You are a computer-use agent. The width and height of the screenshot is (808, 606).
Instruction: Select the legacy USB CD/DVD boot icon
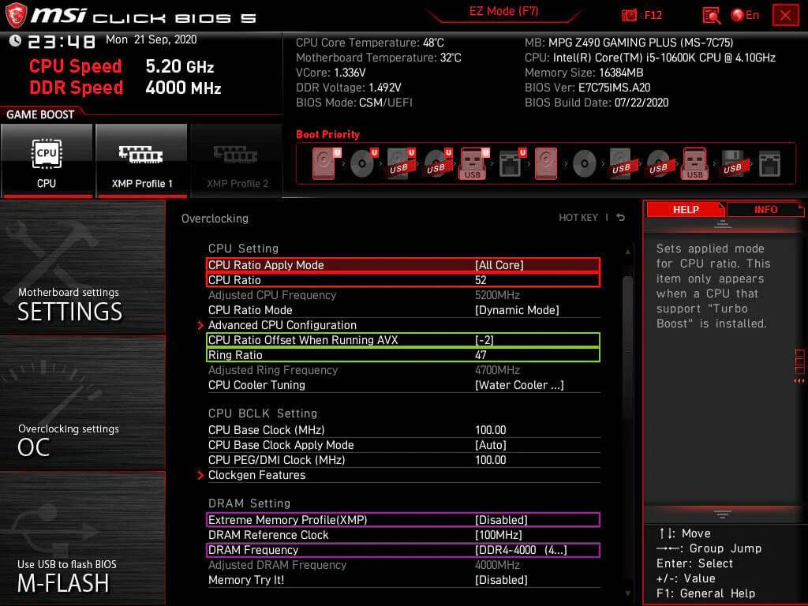(x=659, y=163)
